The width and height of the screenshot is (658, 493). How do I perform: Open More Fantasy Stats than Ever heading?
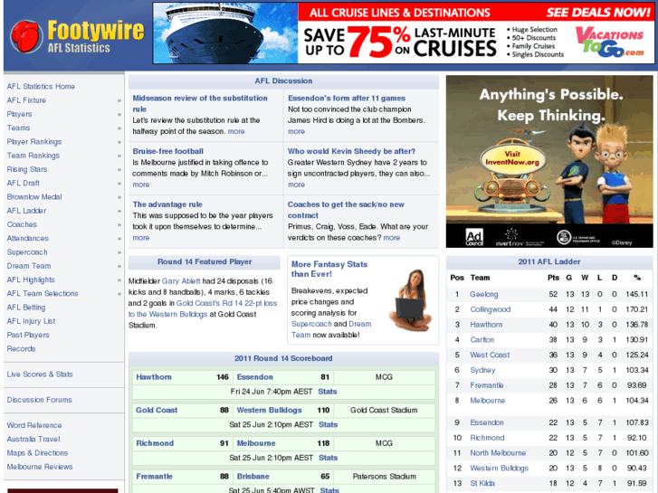click(x=329, y=269)
